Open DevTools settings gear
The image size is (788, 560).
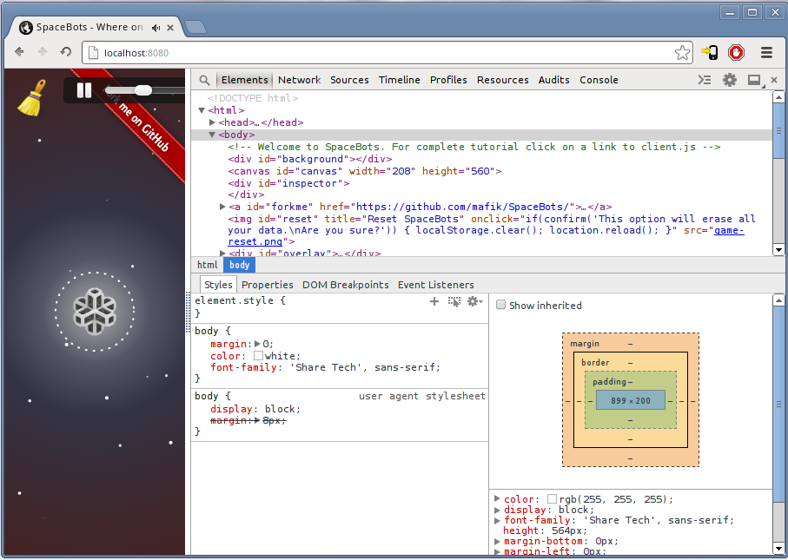point(730,80)
